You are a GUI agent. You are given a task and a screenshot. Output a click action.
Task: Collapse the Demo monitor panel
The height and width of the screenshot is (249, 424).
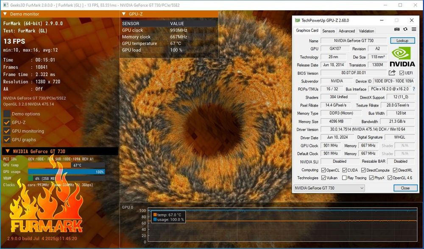[5, 14]
